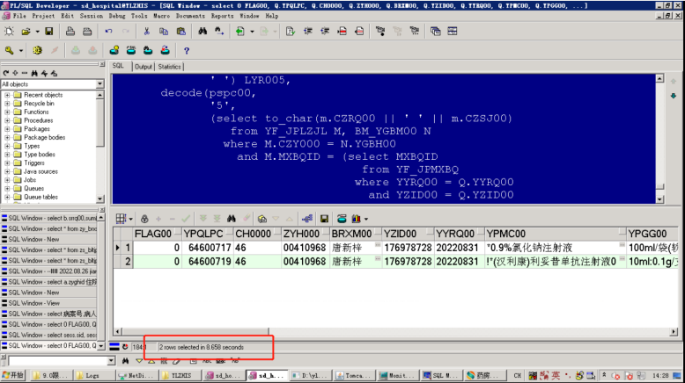
Task: Click the Cut scissors icon
Action: click(x=147, y=31)
